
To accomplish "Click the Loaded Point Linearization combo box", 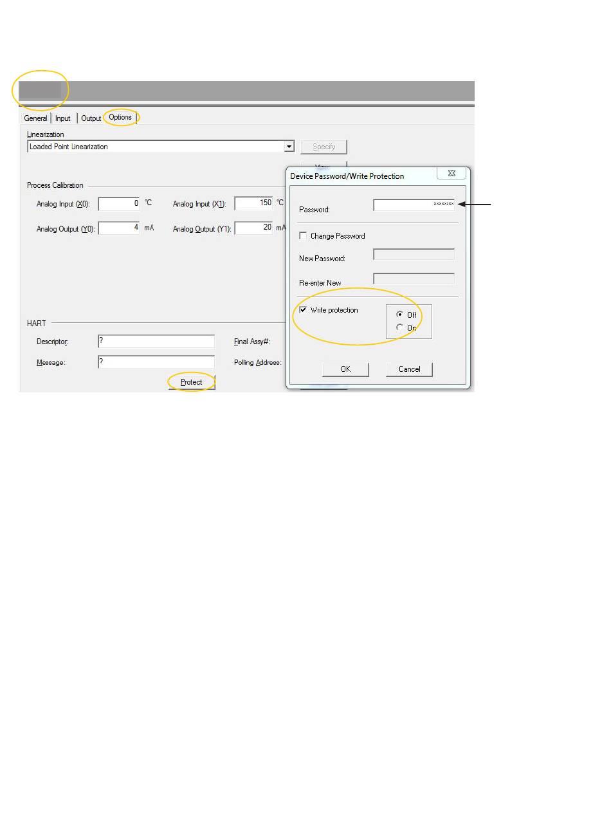I will coord(161,147).
